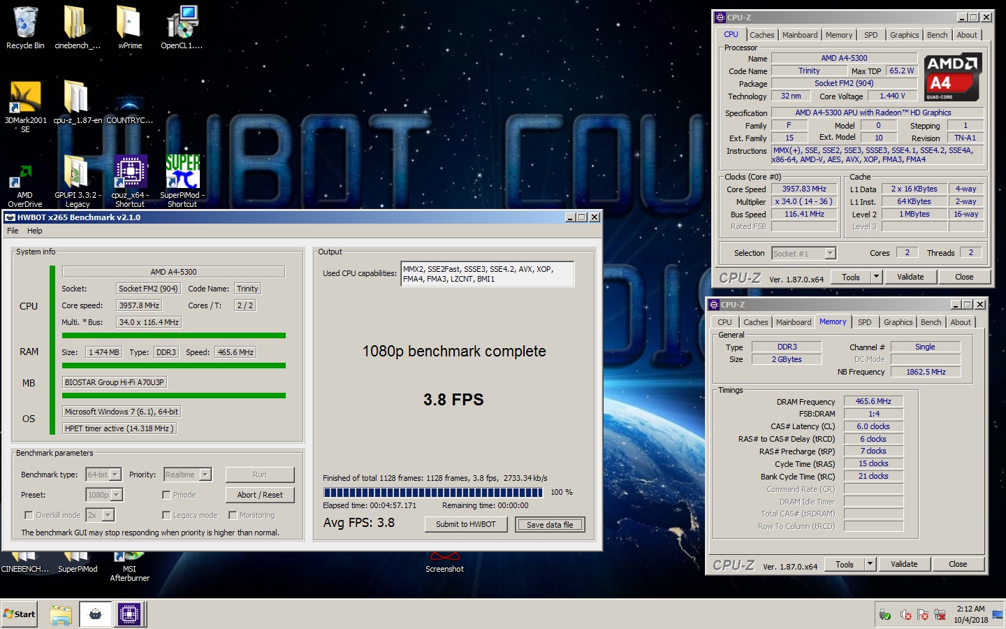This screenshot has width=1006, height=629.
Task: Click the Action Center flag tray icon
Action: point(923,615)
